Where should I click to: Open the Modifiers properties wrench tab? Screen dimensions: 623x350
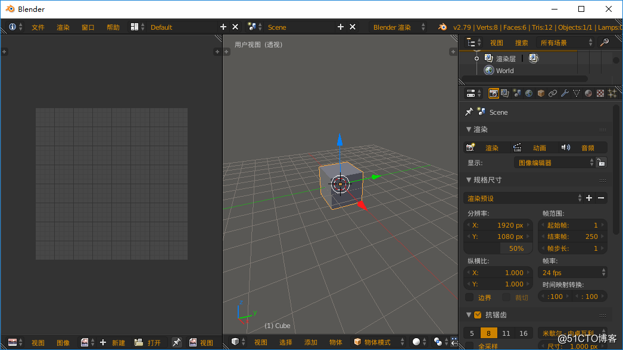click(565, 93)
